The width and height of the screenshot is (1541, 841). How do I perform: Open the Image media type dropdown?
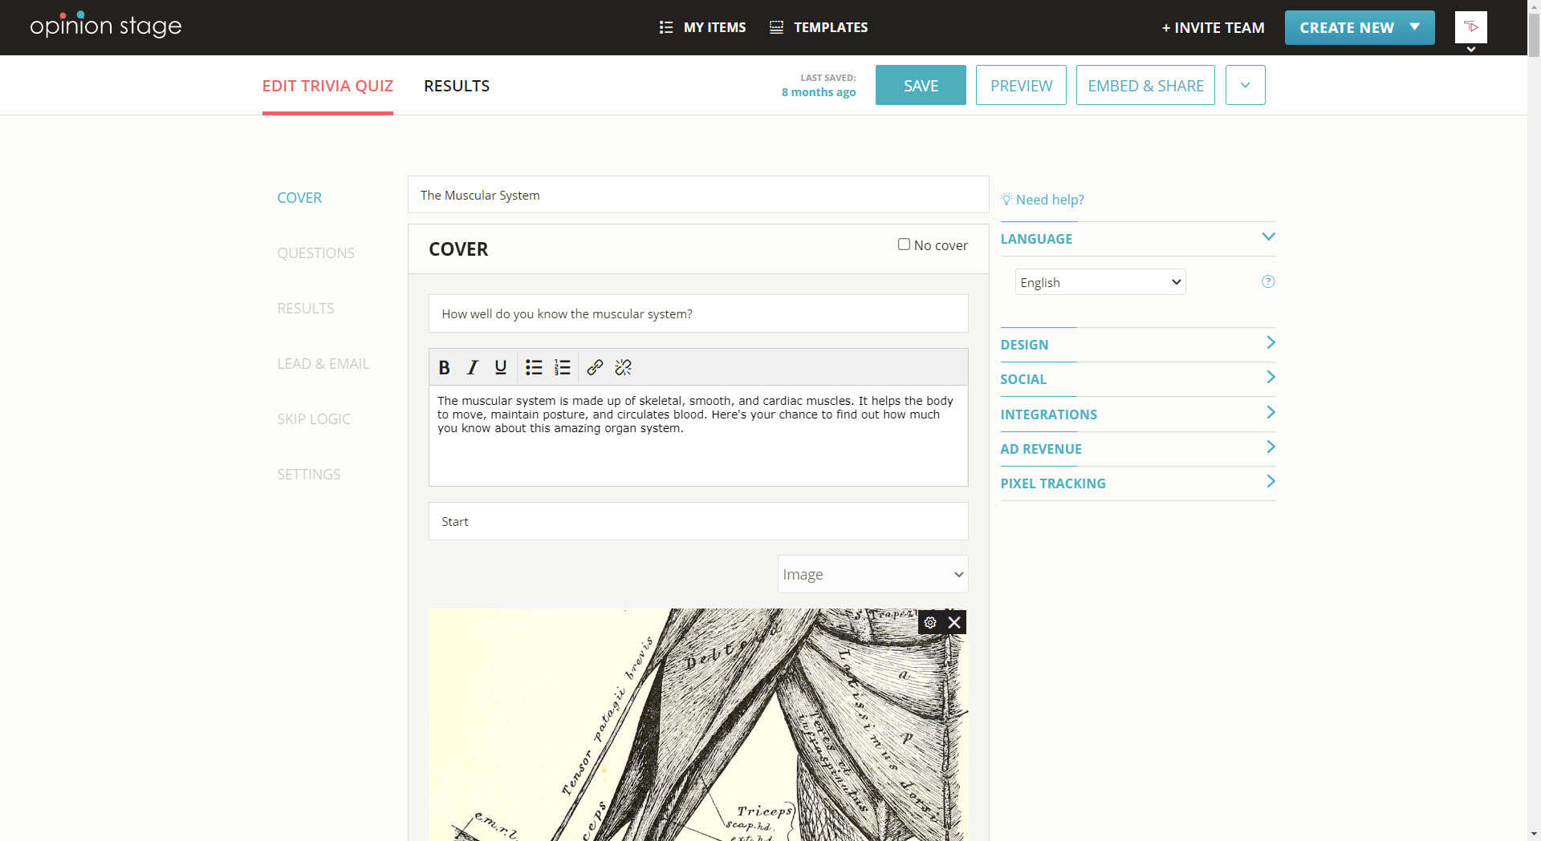coord(872,574)
